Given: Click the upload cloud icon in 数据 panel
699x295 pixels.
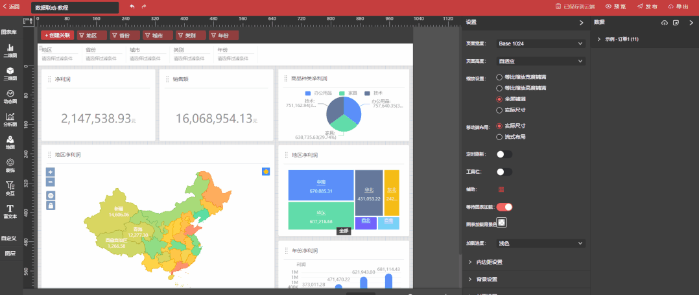Looking at the screenshot, I should [664, 23].
